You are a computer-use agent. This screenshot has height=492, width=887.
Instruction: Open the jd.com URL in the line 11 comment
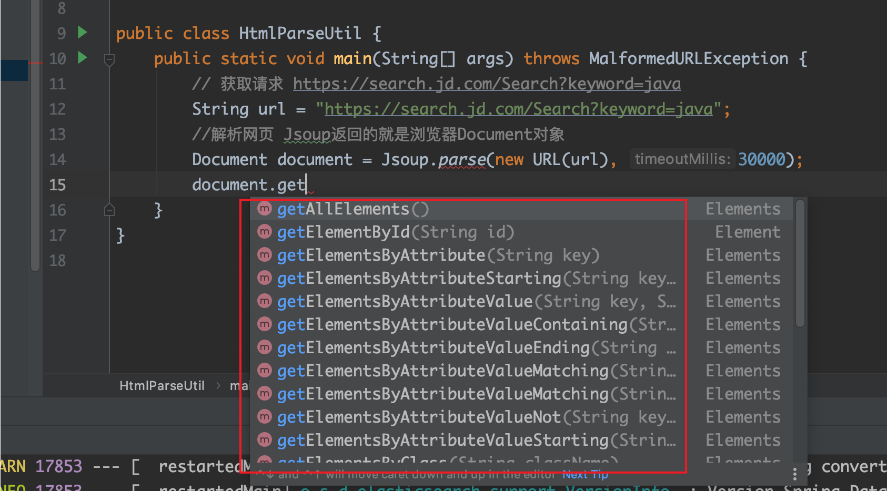487,84
